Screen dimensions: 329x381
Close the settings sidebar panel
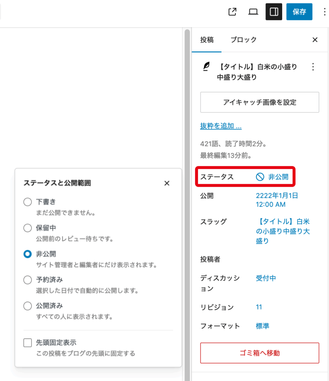tap(315, 40)
